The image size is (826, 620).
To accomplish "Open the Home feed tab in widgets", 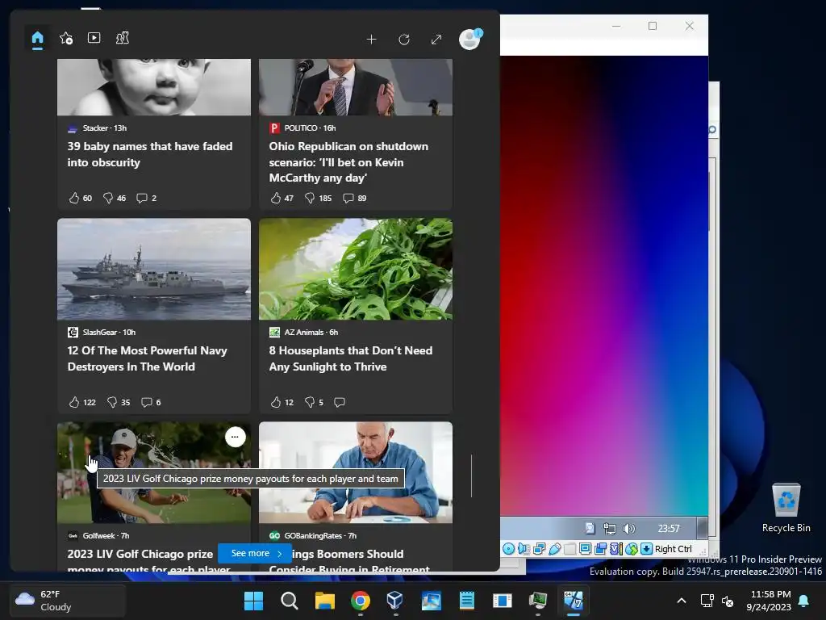I will tap(37, 39).
